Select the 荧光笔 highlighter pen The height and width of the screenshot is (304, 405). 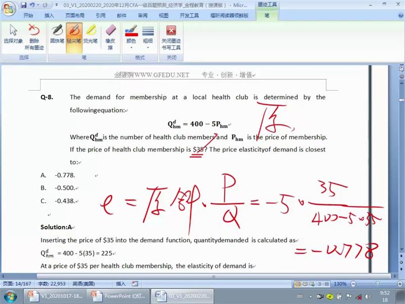[91, 34]
